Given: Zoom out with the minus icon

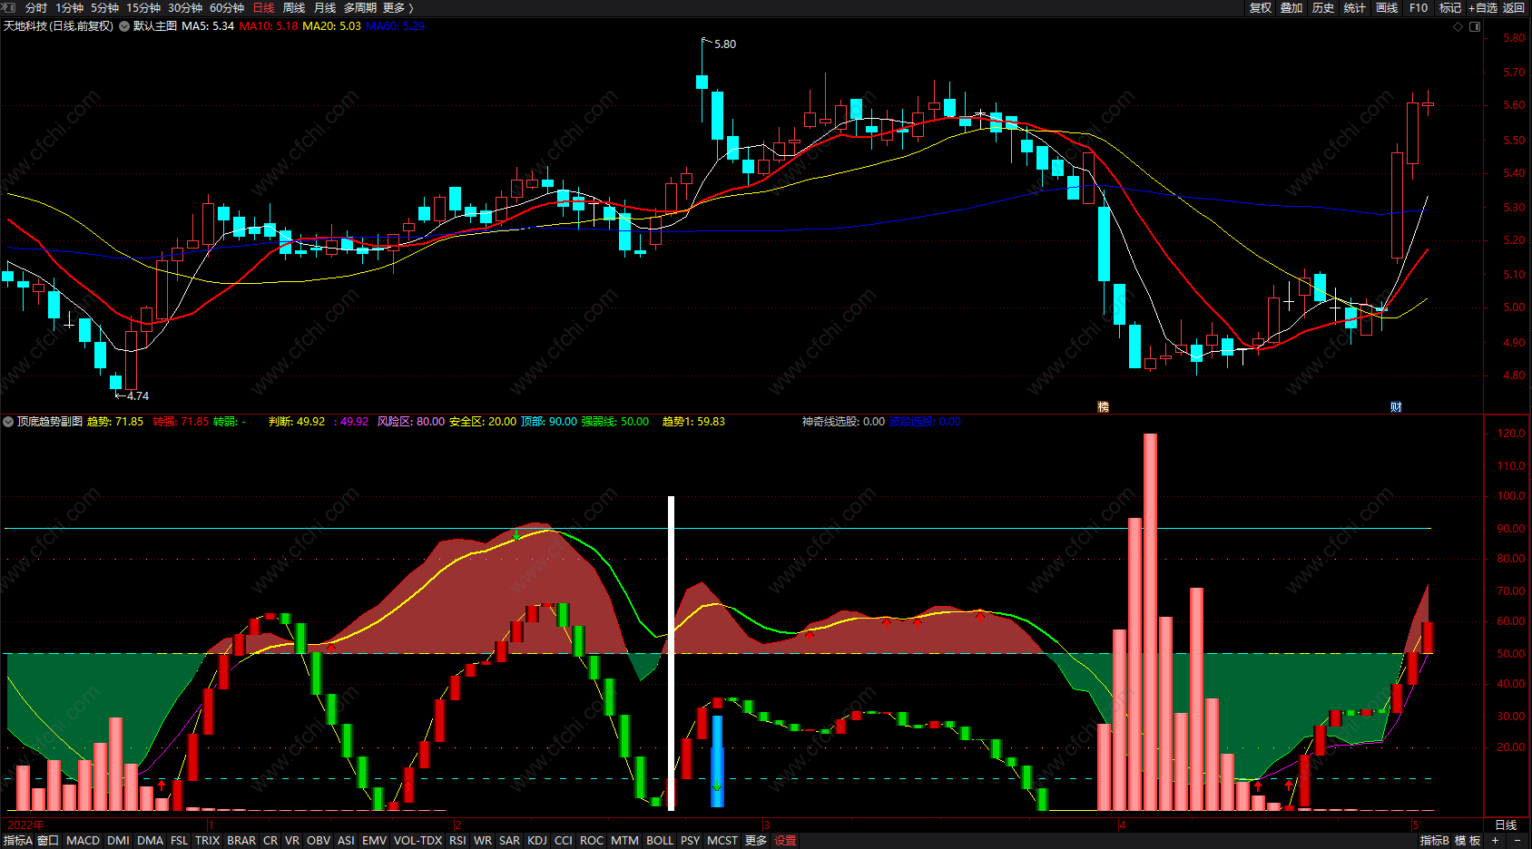Looking at the screenshot, I should [1517, 841].
